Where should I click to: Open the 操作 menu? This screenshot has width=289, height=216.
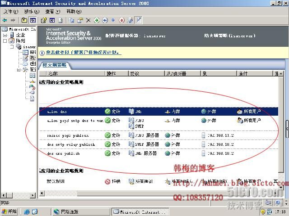(x=32, y=12)
